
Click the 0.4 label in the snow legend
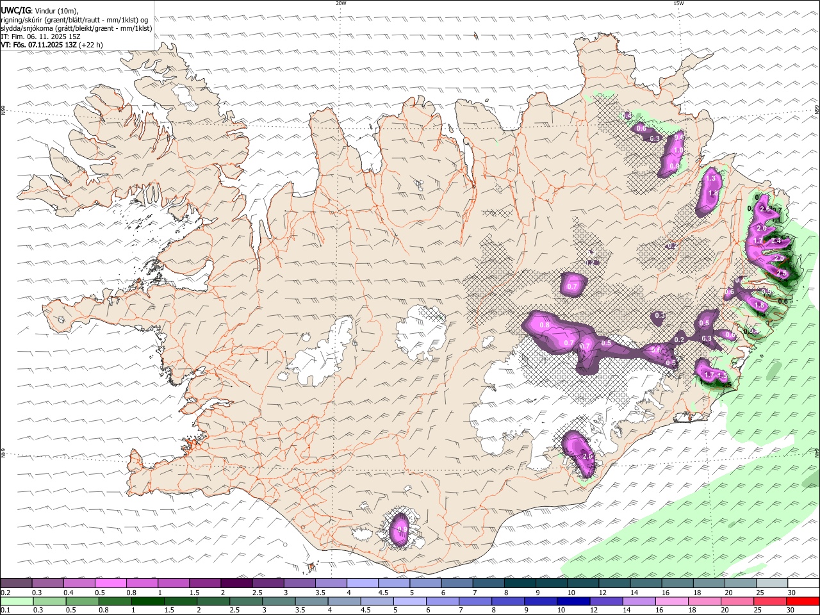[69, 593]
